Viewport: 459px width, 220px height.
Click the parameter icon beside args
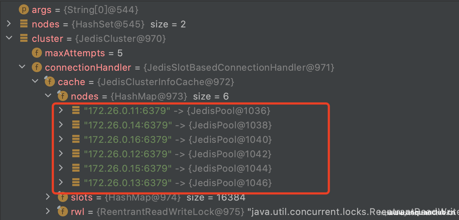click(23, 9)
